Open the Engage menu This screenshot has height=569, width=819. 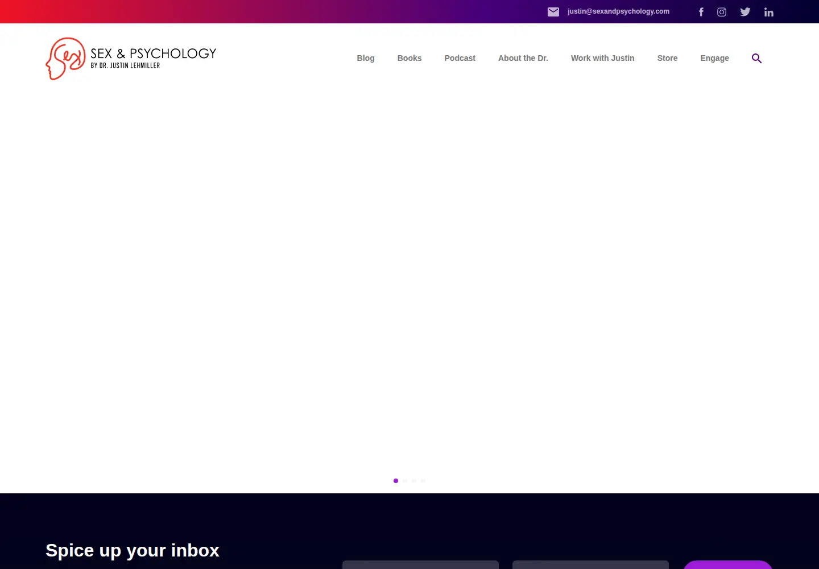(714, 58)
